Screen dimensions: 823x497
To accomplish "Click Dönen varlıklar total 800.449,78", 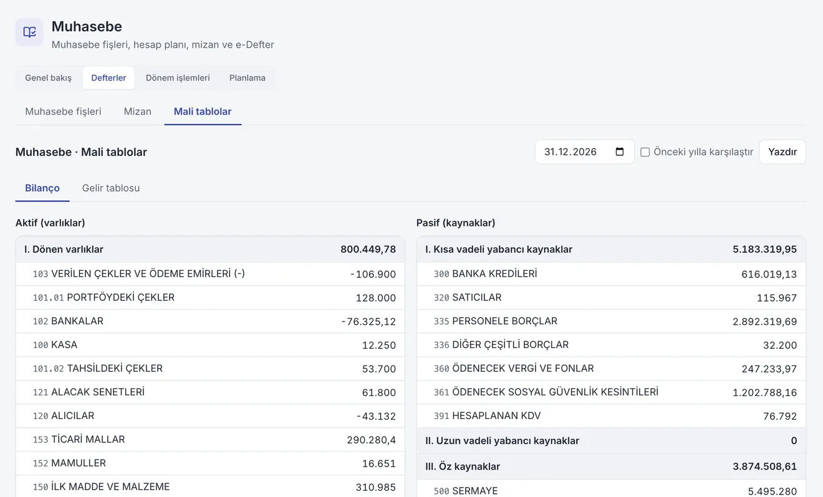I will coord(368,249).
